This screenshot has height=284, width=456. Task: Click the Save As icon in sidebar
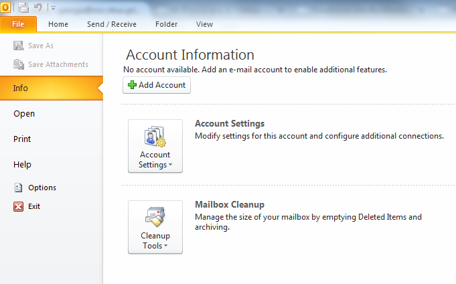pyautogui.click(x=19, y=46)
